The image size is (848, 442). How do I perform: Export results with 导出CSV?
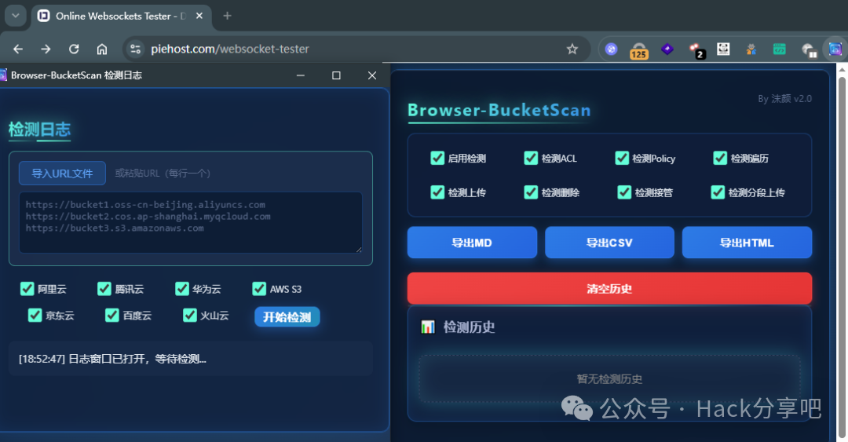pos(609,243)
